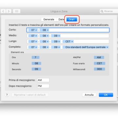
Task: Go back with the left arrow toolbar button
Action: (x=3, y=11)
